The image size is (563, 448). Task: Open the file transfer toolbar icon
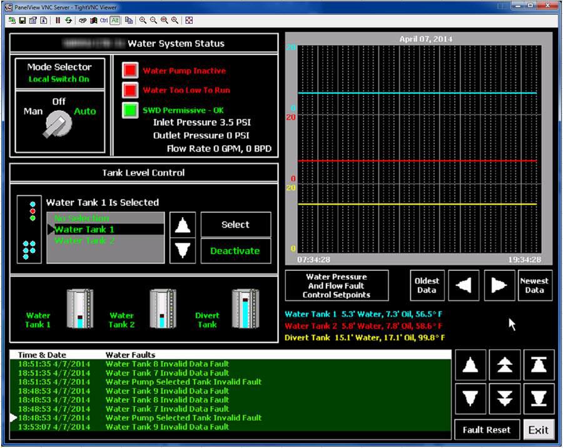tap(129, 21)
